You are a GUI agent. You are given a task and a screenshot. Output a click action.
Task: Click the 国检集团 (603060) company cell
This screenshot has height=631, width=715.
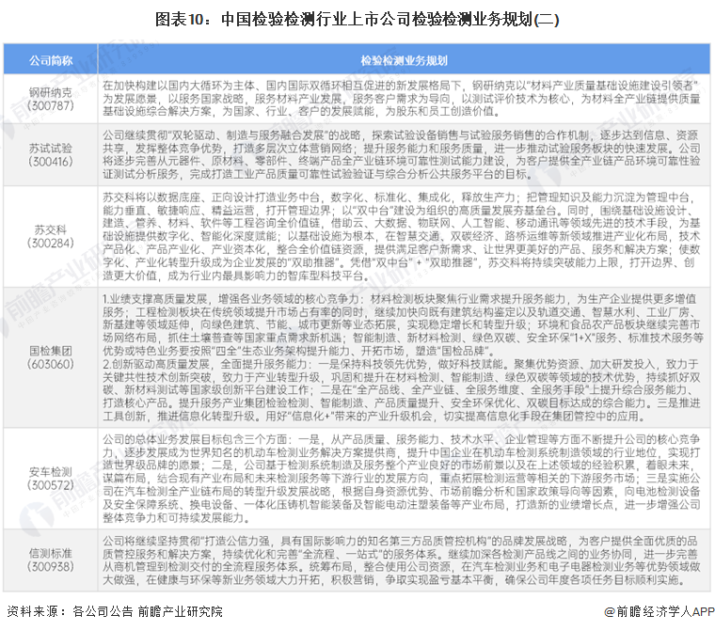[51, 357]
